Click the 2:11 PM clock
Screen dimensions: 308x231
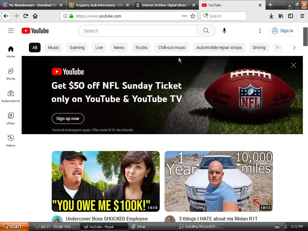coord(297,226)
